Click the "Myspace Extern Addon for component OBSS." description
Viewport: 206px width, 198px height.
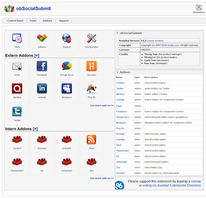[168, 123]
